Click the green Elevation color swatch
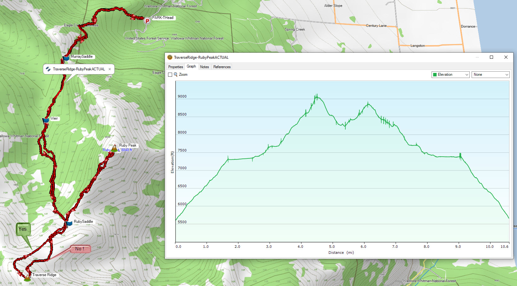This screenshot has height=286, width=517. (435, 74)
